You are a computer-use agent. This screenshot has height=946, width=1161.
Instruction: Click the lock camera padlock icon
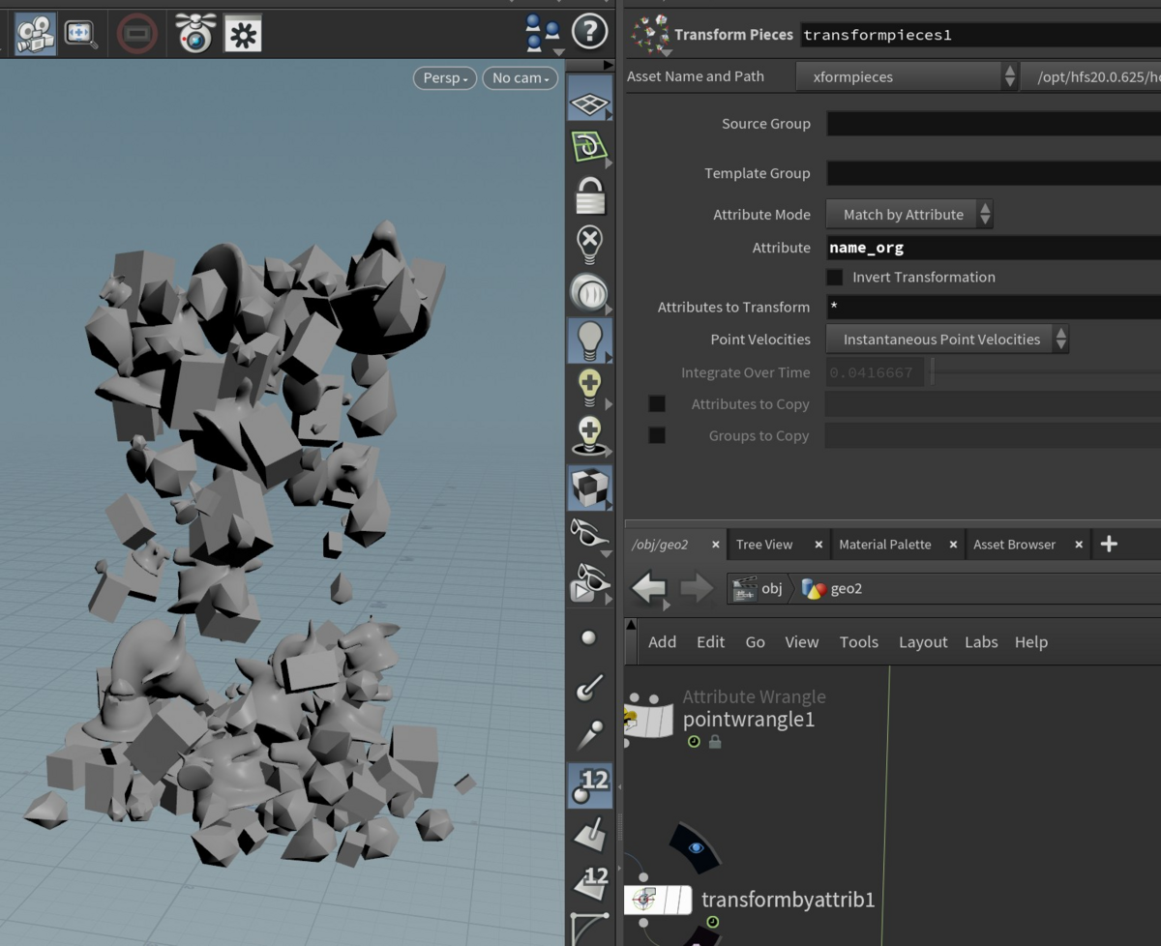point(589,195)
